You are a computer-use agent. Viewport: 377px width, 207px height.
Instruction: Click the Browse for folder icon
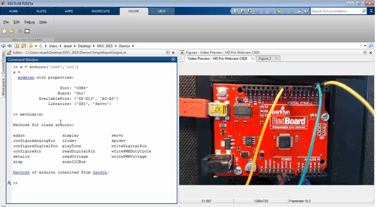pos(23,46)
